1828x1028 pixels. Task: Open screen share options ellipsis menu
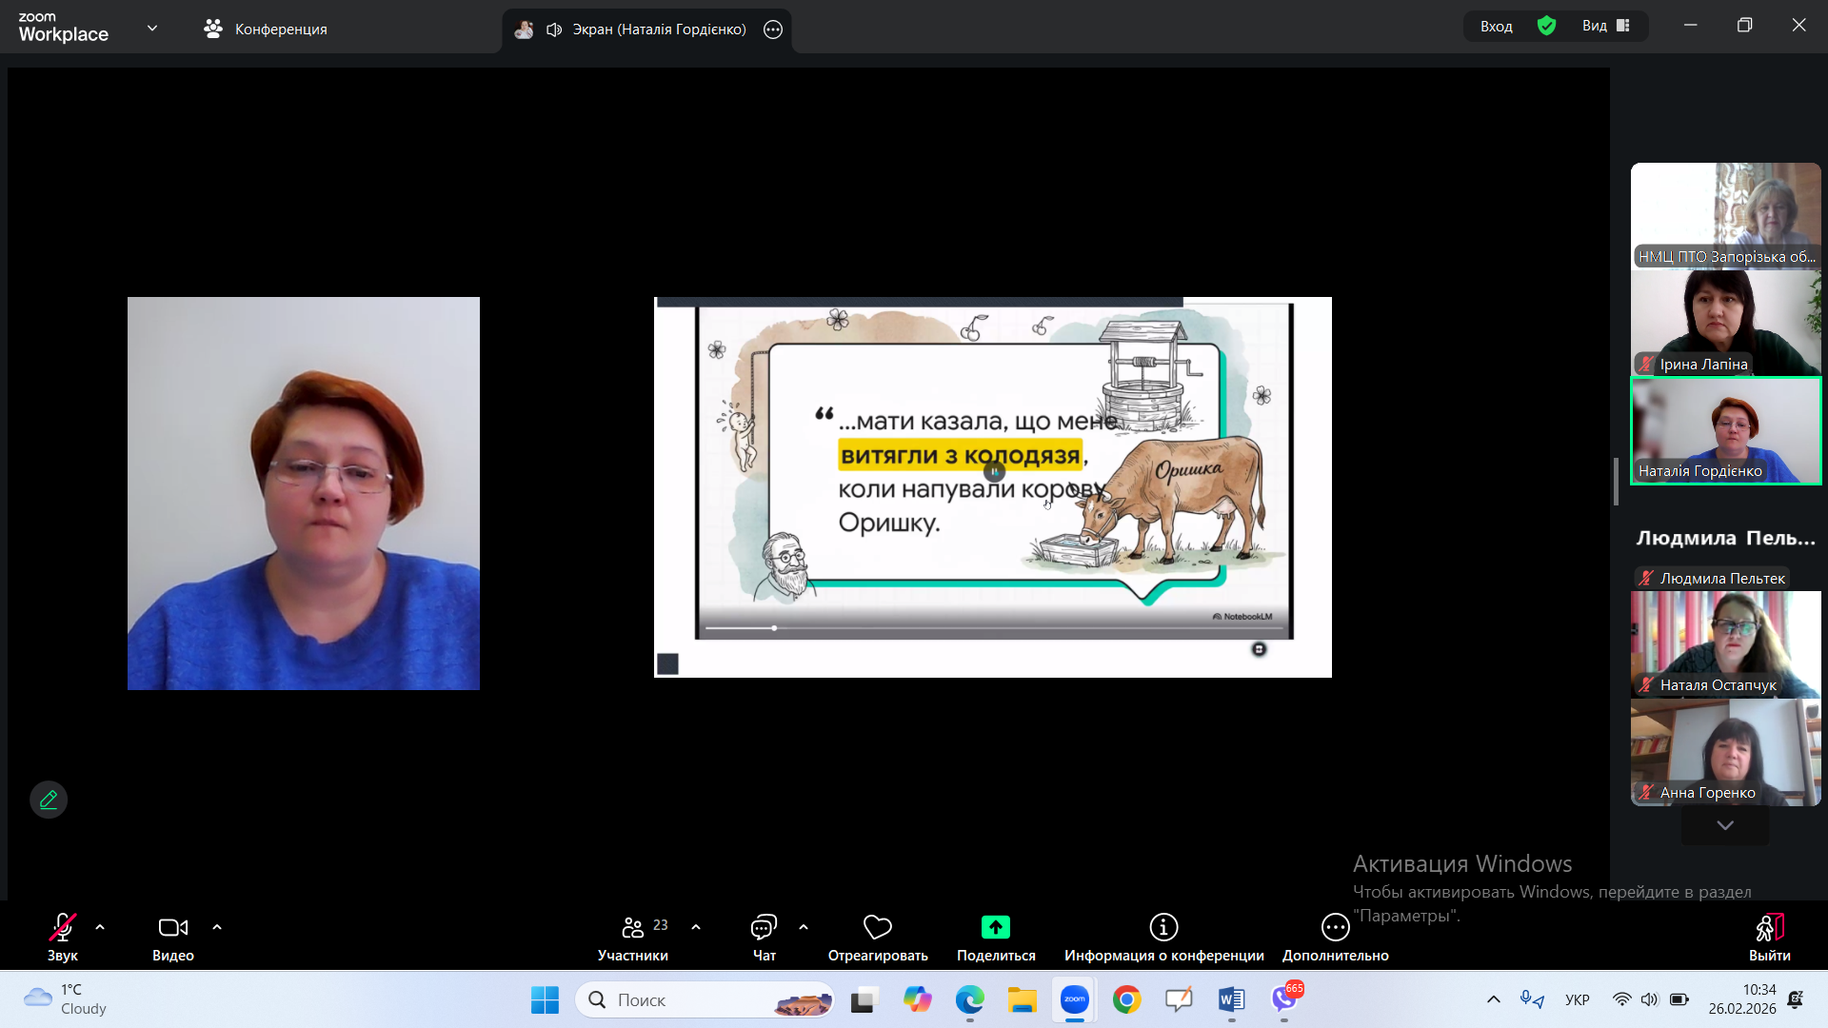(x=773, y=30)
